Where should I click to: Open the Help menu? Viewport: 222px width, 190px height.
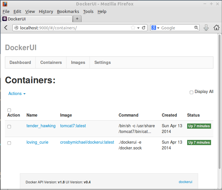tap(102, 12)
